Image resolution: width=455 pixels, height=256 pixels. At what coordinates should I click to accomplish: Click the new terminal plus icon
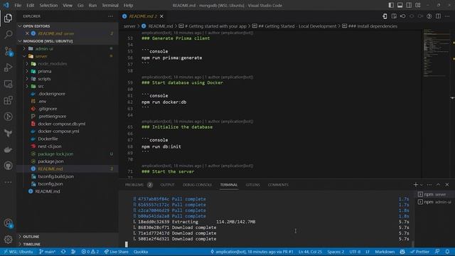point(415,185)
